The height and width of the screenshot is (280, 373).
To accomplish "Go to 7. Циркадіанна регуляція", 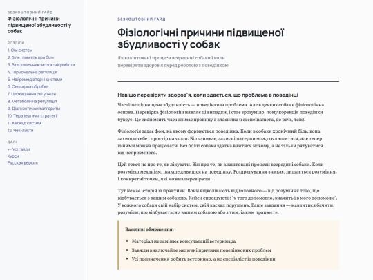I will pyautogui.click(x=32, y=94).
